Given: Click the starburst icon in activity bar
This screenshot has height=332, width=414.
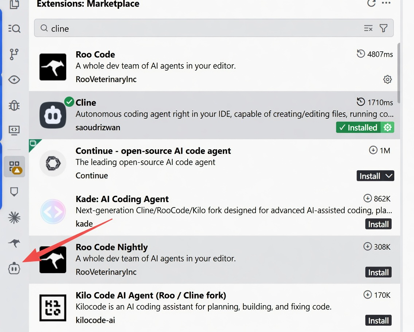Looking at the screenshot, I should (14, 218).
